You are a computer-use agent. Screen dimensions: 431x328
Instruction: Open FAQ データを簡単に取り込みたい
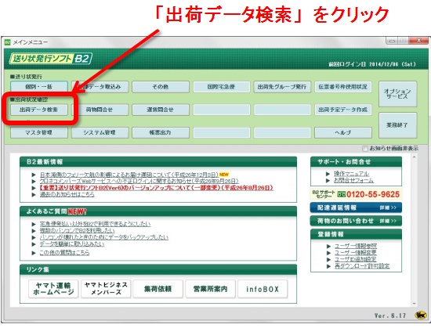pos(72,243)
